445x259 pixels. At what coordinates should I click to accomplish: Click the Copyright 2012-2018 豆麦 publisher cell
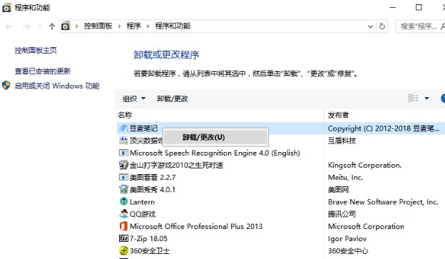(x=384, y=128)
